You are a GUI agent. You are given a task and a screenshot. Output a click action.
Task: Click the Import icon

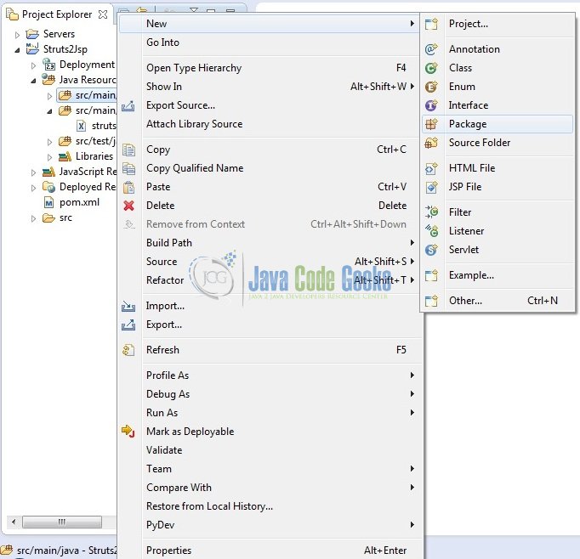128,307
